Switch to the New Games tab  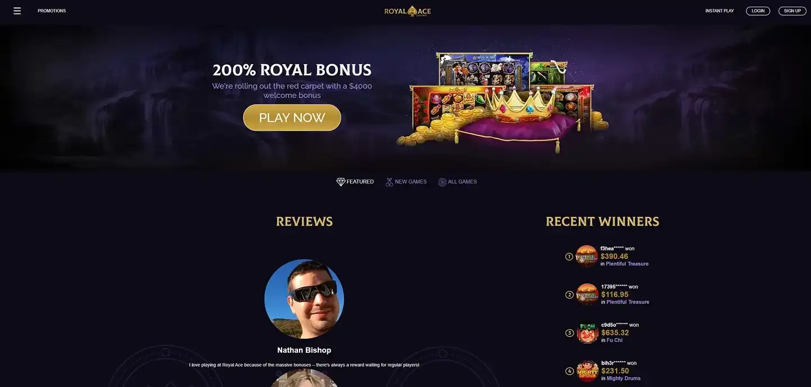(411, 182)
